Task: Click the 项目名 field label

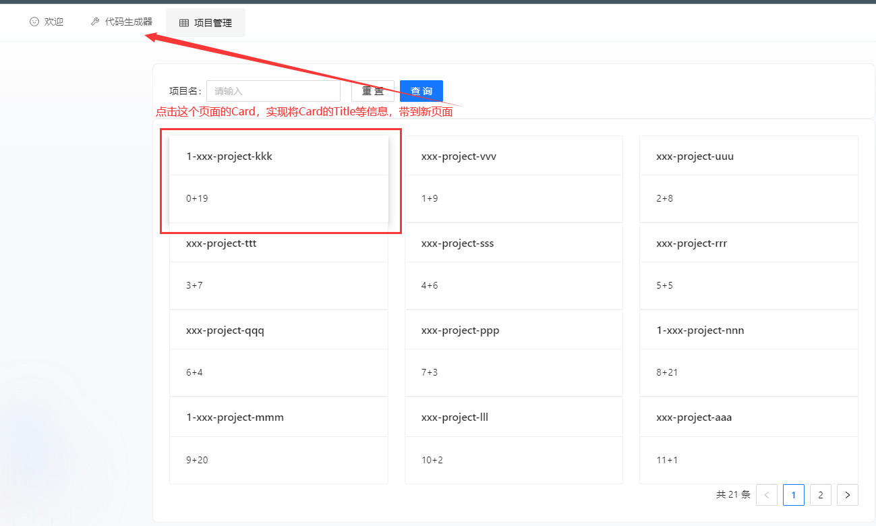Action: pos(185,91)
